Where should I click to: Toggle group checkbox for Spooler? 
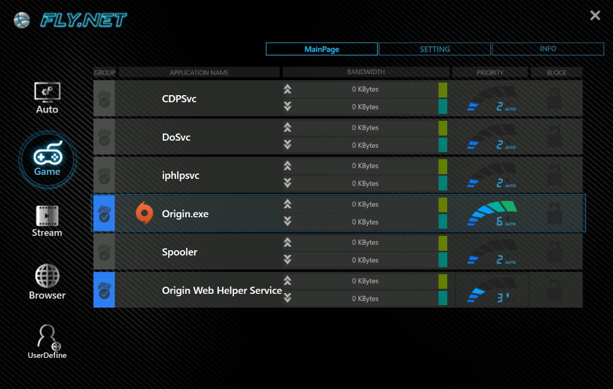104,252
